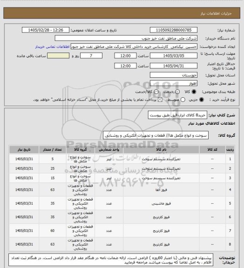Image resolution: width=244 pixels, height=268 pixels.
Task: Click فیوز آلفا item name in row 4
Action: (x=161, y=190)
